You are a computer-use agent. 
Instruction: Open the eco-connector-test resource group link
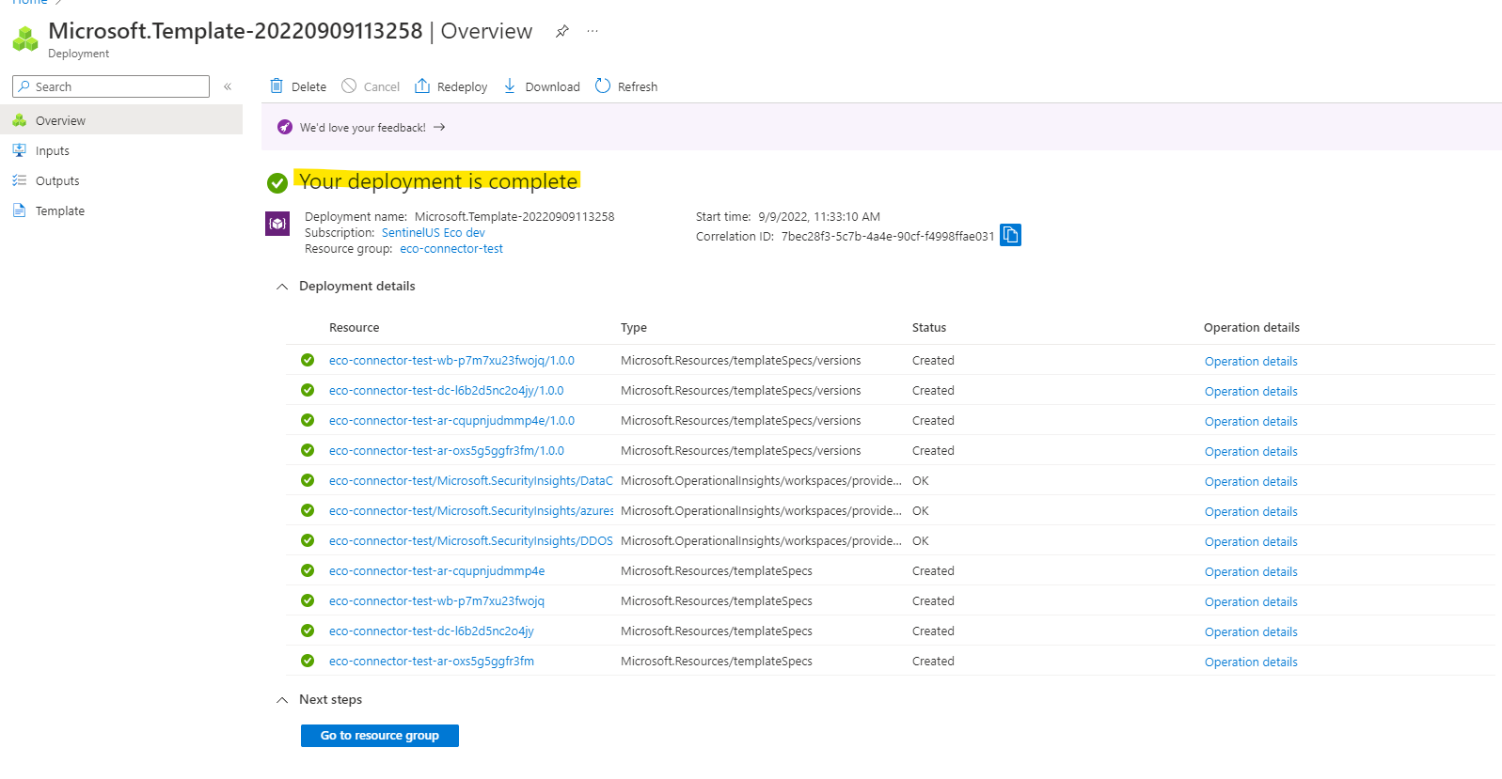tap(451, 249)
